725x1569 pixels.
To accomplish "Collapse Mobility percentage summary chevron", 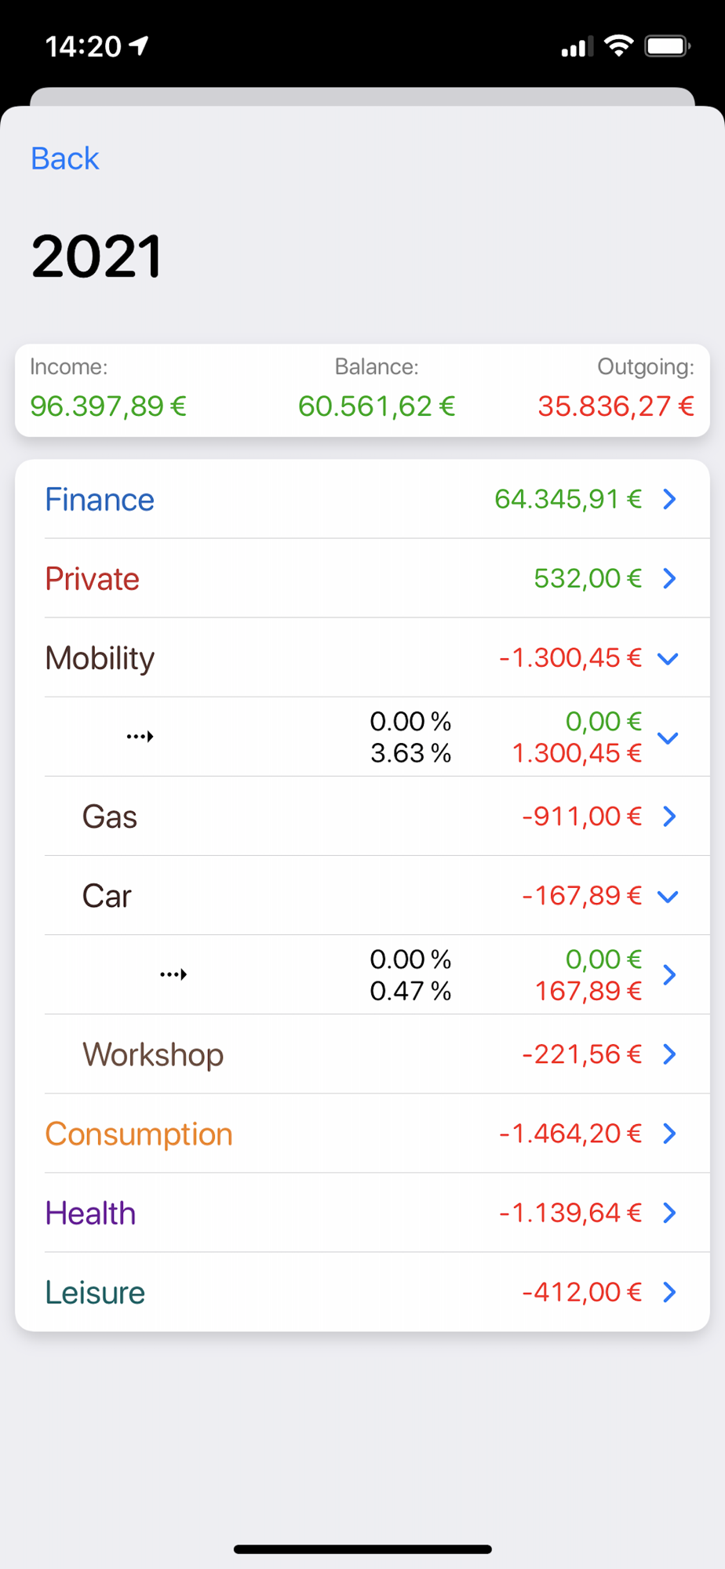I will [668, 737].
